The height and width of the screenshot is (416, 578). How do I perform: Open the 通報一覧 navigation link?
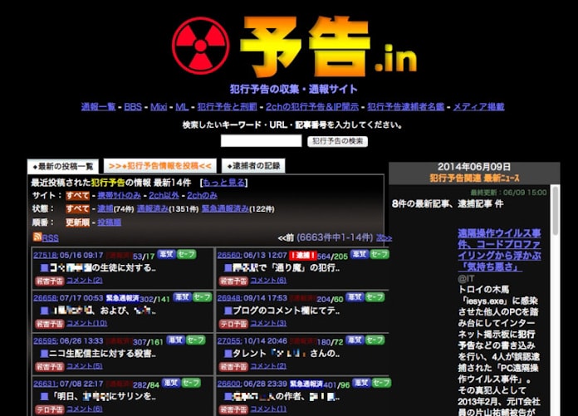tap(99, 107)
